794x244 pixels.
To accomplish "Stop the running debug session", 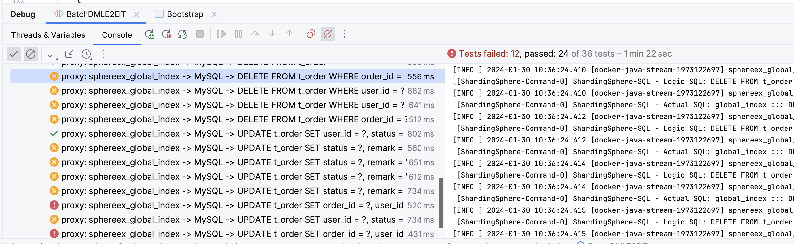I will [x=200, y=34].
